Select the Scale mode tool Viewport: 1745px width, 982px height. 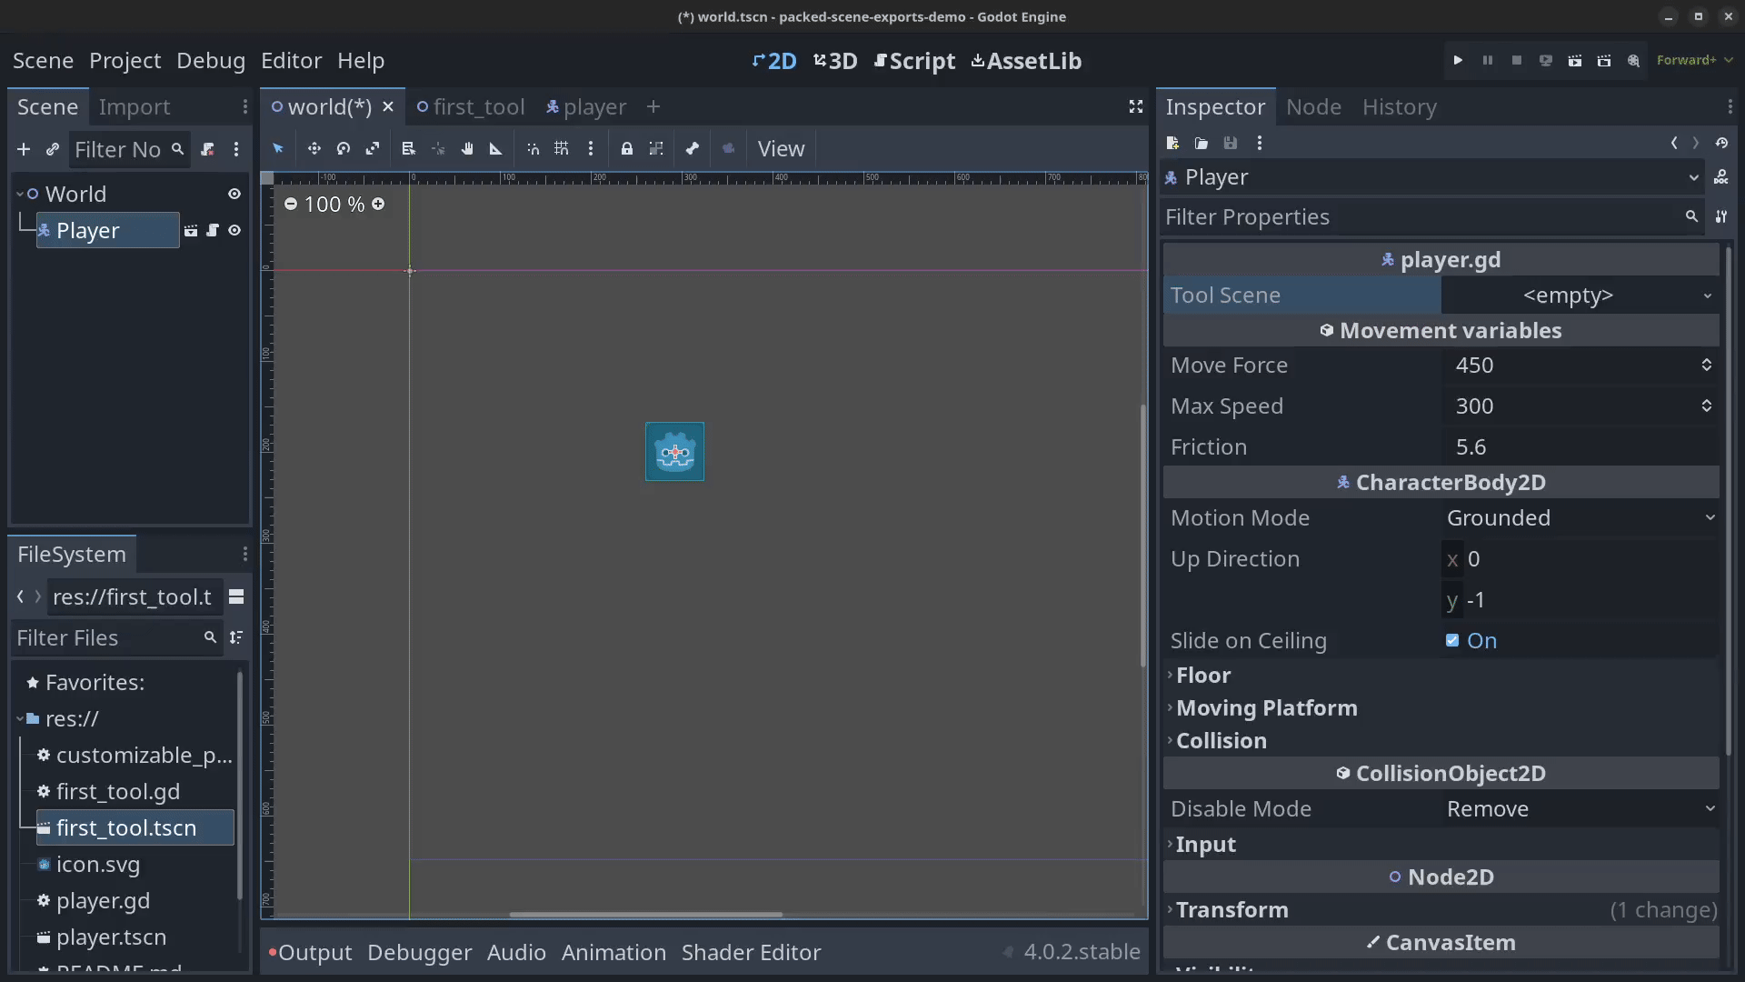click(373, 149)
